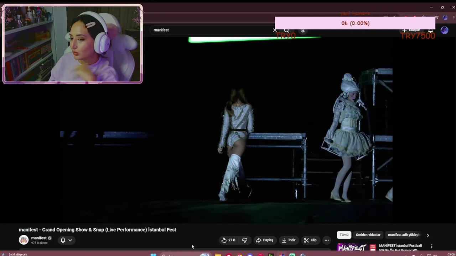Click the 975 B abone subscriber count

pyautogui.click(x=39, y=243)
